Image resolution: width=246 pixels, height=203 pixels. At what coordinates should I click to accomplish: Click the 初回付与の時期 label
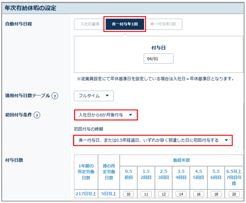[x=89, y=129]
